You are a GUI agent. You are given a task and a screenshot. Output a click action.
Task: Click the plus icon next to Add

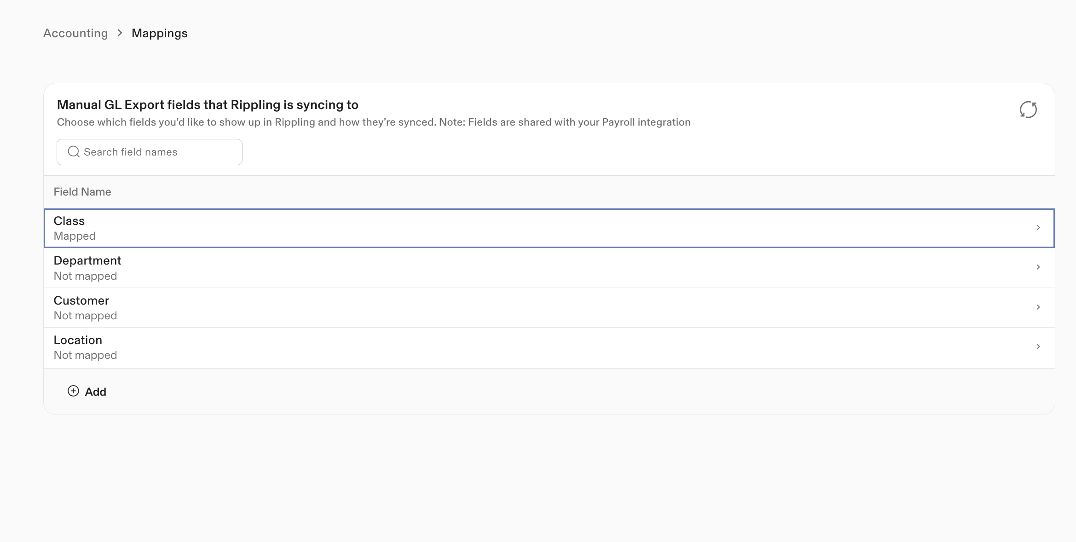click(73, 392)
